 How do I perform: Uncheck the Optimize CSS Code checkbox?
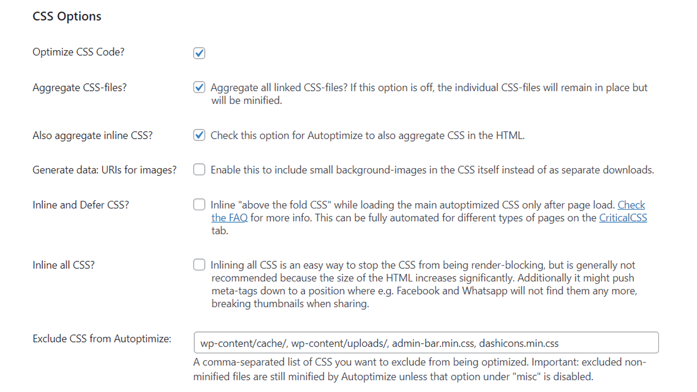[x=199, y=53]
